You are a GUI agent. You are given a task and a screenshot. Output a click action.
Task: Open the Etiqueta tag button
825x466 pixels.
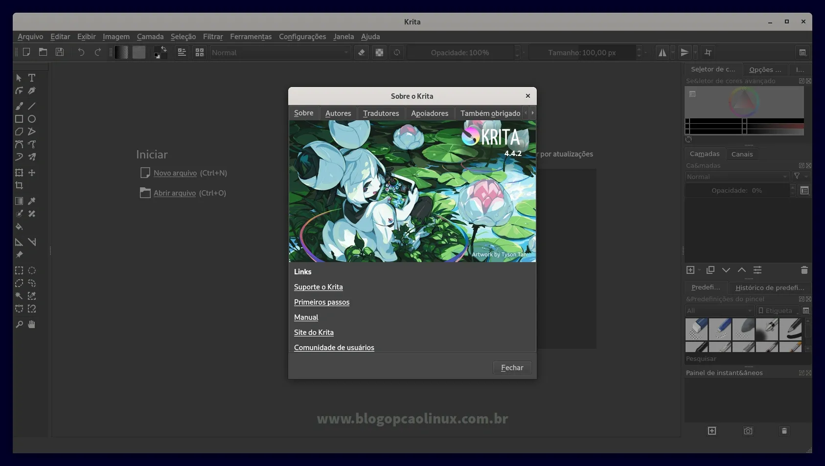click(778, 311)
